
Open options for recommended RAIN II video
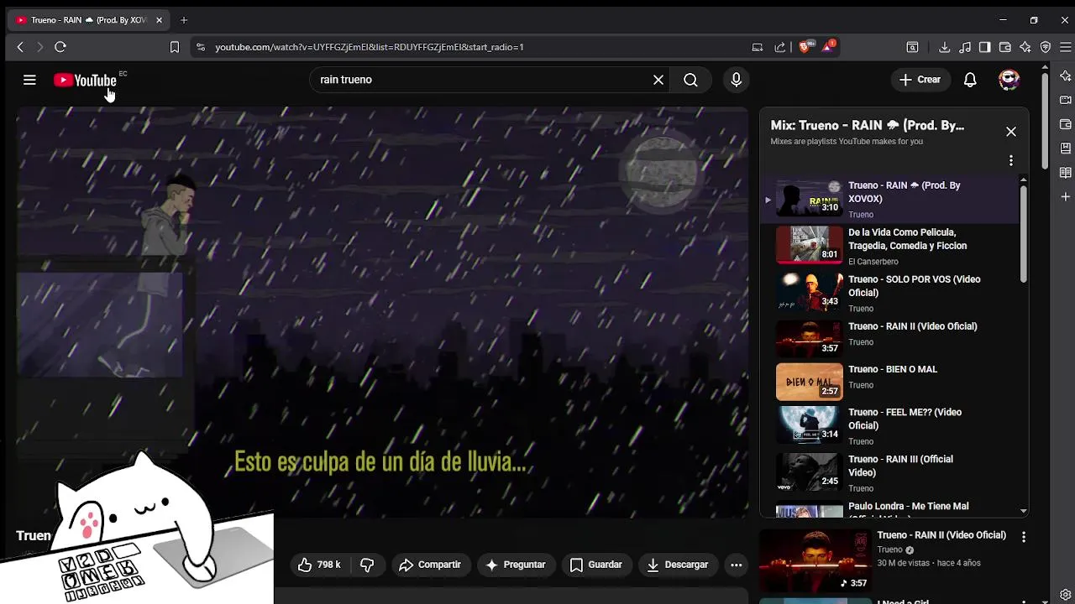[1024, 536]
